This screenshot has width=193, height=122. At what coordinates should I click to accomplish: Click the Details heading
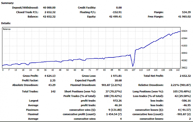6,23
